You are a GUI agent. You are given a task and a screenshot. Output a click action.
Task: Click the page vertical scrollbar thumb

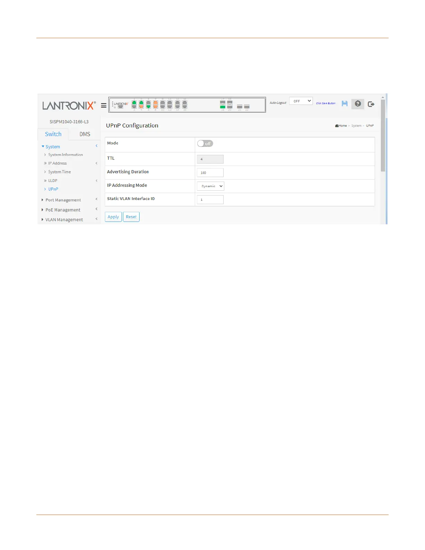click(383, 135)
